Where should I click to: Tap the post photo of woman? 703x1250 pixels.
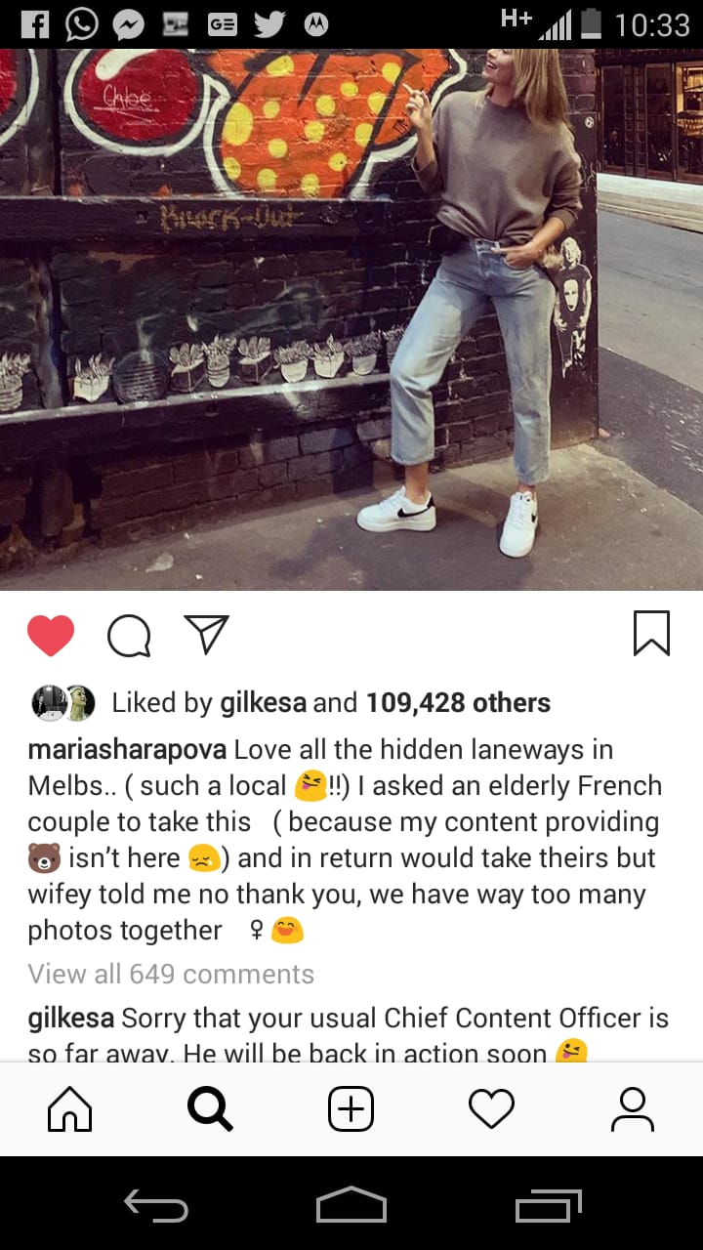click(x=351, y=319)
